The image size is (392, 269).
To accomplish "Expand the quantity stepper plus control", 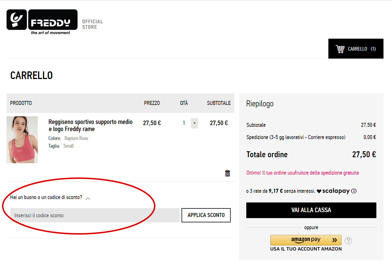I will [x=194, y=123].
